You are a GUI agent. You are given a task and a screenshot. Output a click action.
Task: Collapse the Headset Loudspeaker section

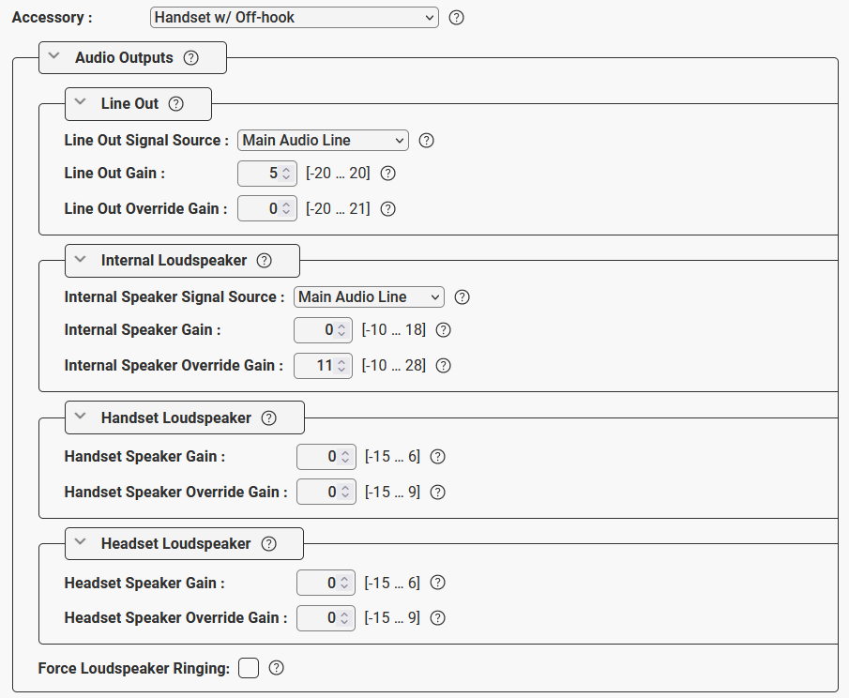81,543
